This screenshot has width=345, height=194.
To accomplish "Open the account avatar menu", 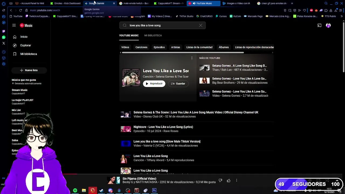I will (328, 25).
